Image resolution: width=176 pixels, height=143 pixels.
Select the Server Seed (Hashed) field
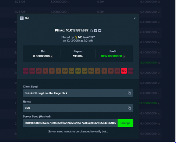70,123
